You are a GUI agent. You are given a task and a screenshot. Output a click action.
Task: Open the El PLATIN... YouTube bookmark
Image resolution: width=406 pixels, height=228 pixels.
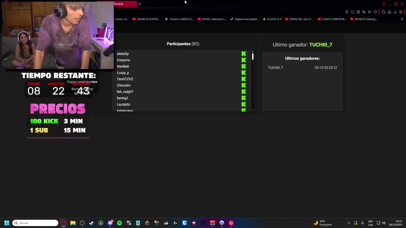(x=146, y=19)
